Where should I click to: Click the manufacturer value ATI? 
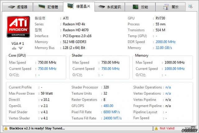[66, 18]
